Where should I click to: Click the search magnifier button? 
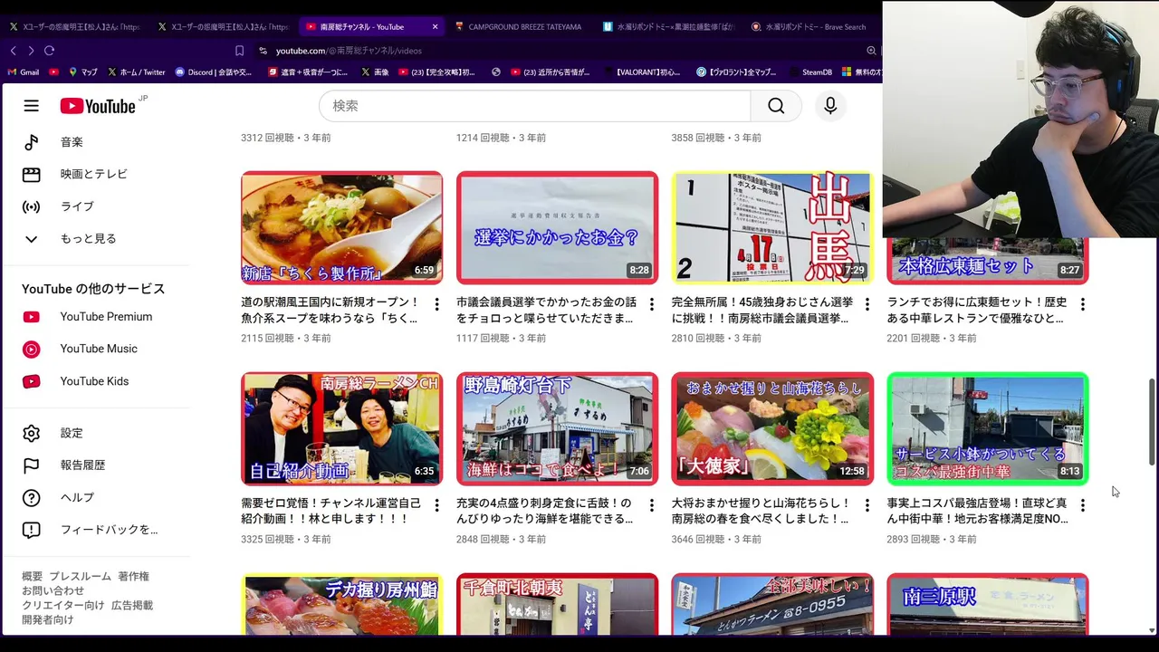(776, 106)
